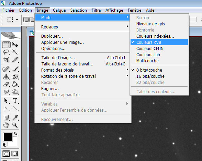Viewport: 202px width, 161px height.
Task: Click the black foreground color swatch
Action: click(x=8, y=137)
